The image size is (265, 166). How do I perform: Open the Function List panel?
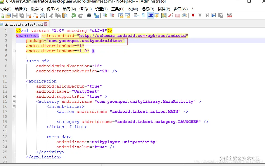click(171, 15)
